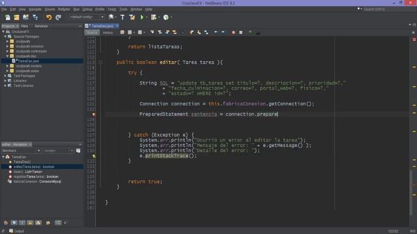This screenshot has width=417, height=234.
Task: Click the lightbulb hint icon beside PreparedStatement line
Action: coord(94,114)
